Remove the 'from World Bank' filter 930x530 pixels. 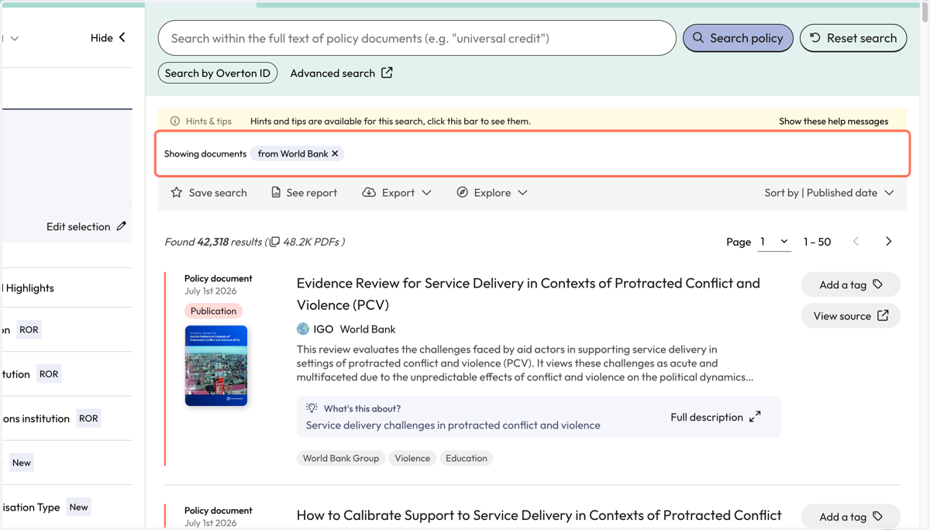[x=335, y=153]
